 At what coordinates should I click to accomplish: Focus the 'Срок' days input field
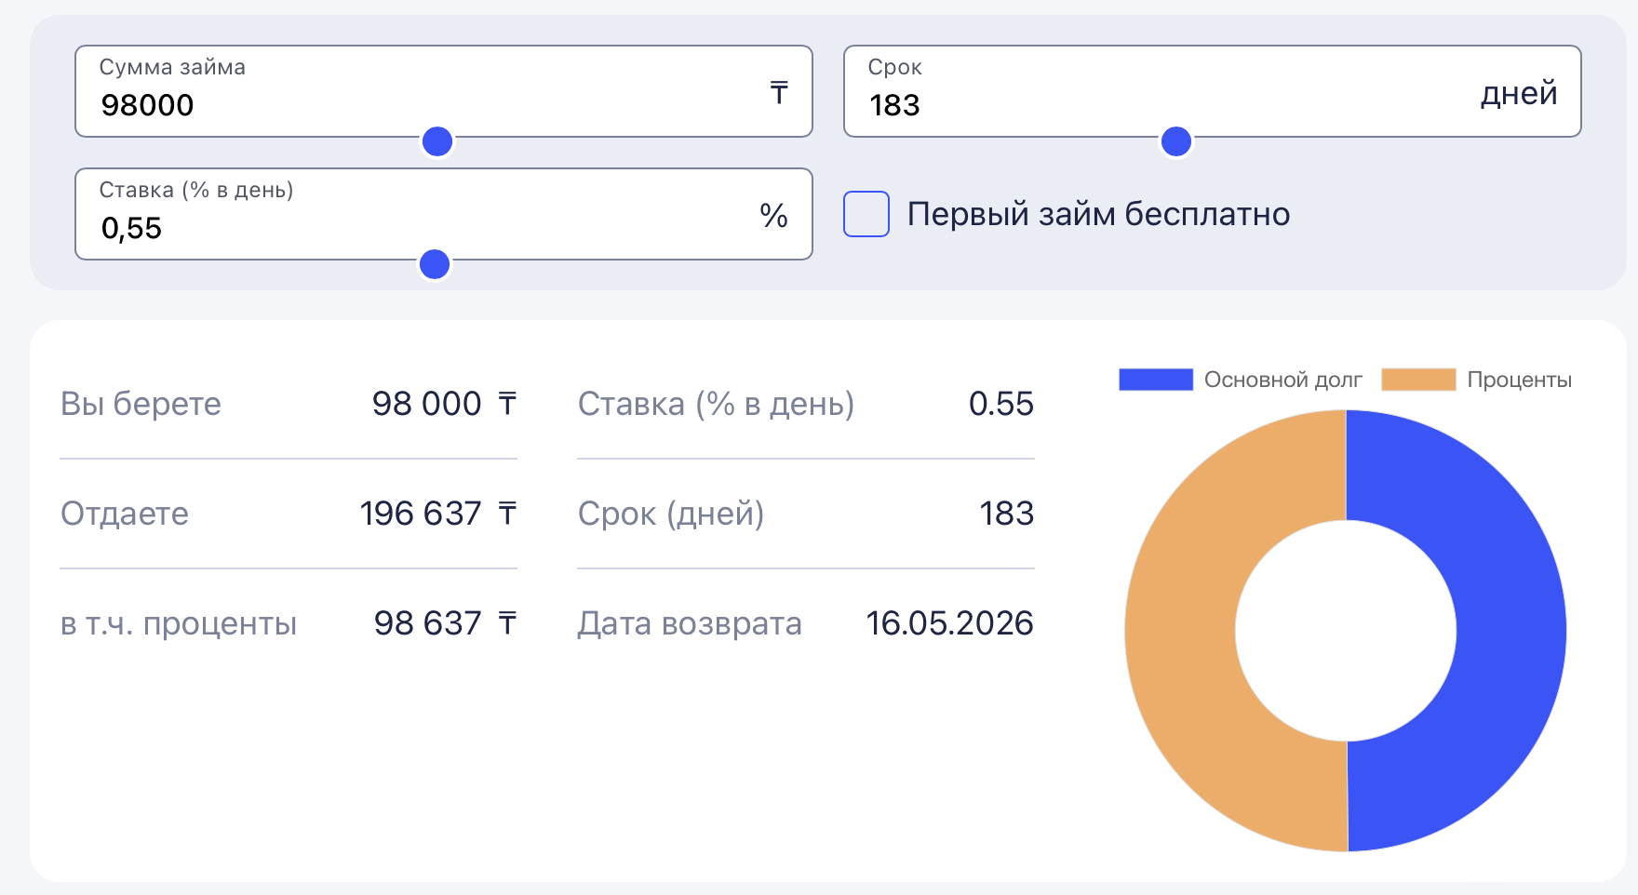click(x=1163, y=104)
